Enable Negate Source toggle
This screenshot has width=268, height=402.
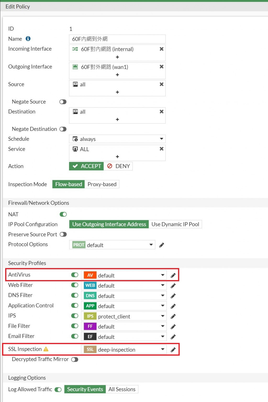[x=63, y=102]
